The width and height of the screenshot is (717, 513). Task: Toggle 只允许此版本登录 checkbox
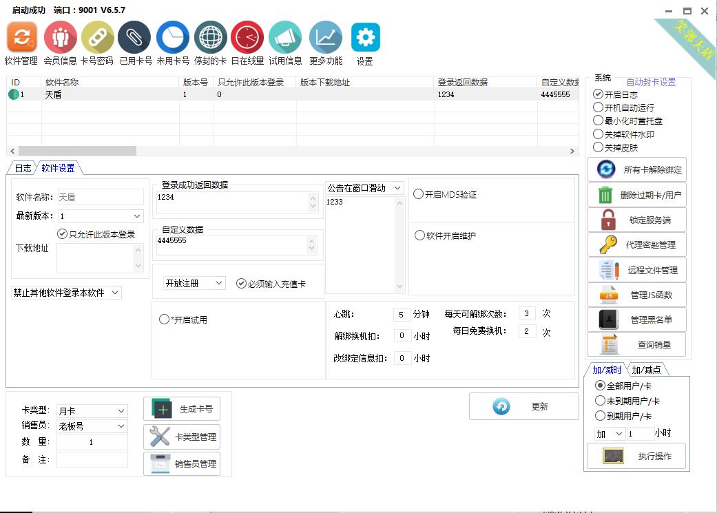(x=62, y=234)
